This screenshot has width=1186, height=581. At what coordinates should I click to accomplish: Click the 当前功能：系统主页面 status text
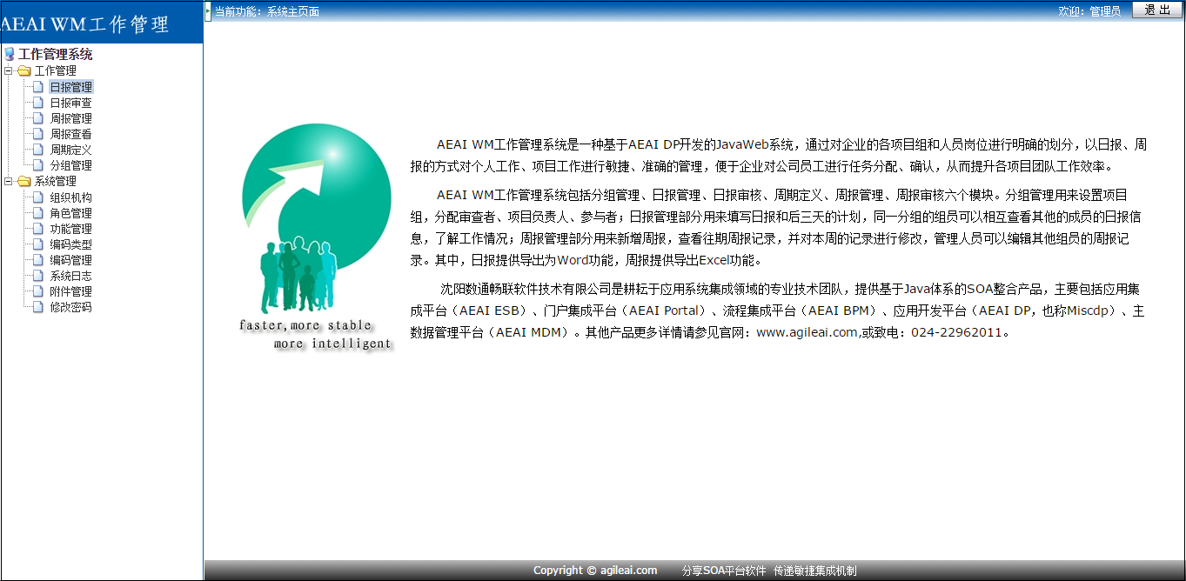(266, 11)
